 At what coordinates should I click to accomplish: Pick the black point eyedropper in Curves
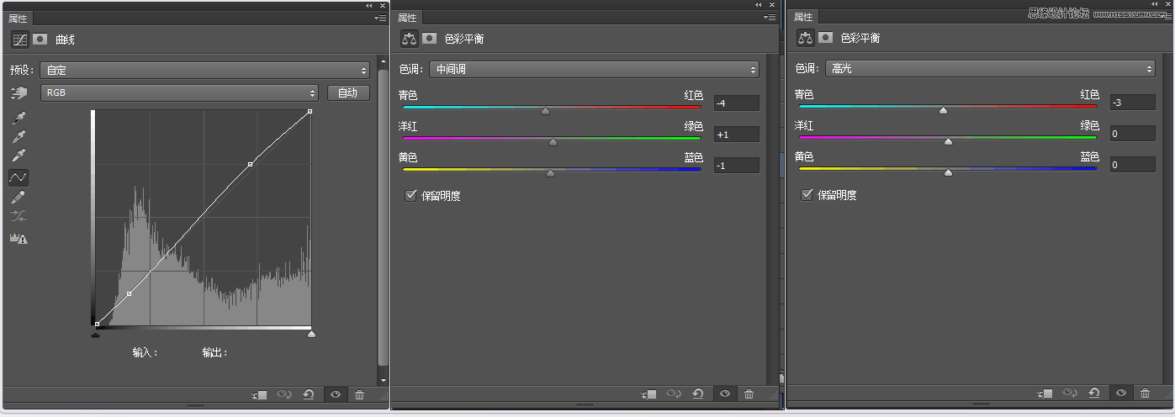(19, 118)
